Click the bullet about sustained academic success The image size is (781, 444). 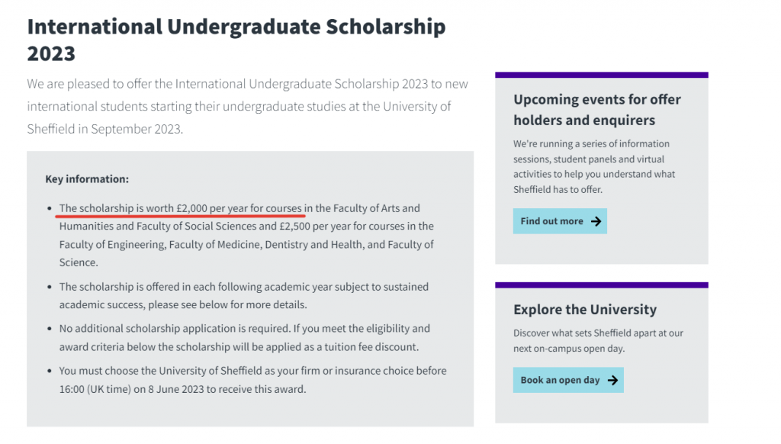pyautogui.click(x=244, y=295)
